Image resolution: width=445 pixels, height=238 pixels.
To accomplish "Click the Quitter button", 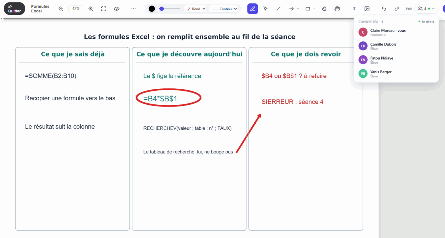I will click(14, 9).
